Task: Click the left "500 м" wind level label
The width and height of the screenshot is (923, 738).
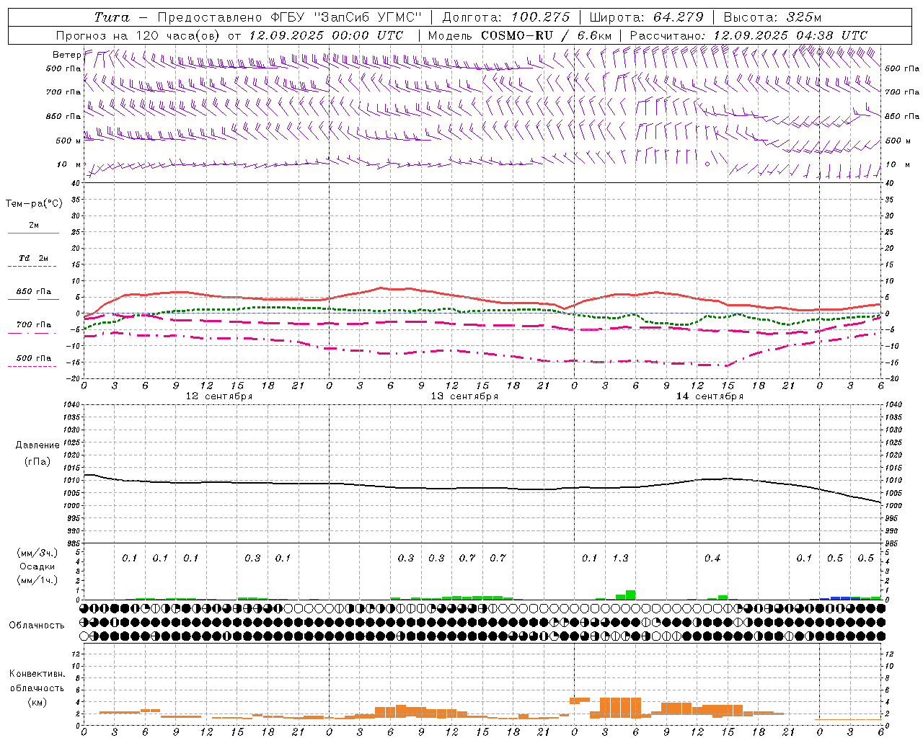Action: click(69, 141)
